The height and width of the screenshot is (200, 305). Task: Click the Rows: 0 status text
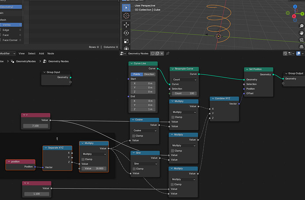(94, 47)
